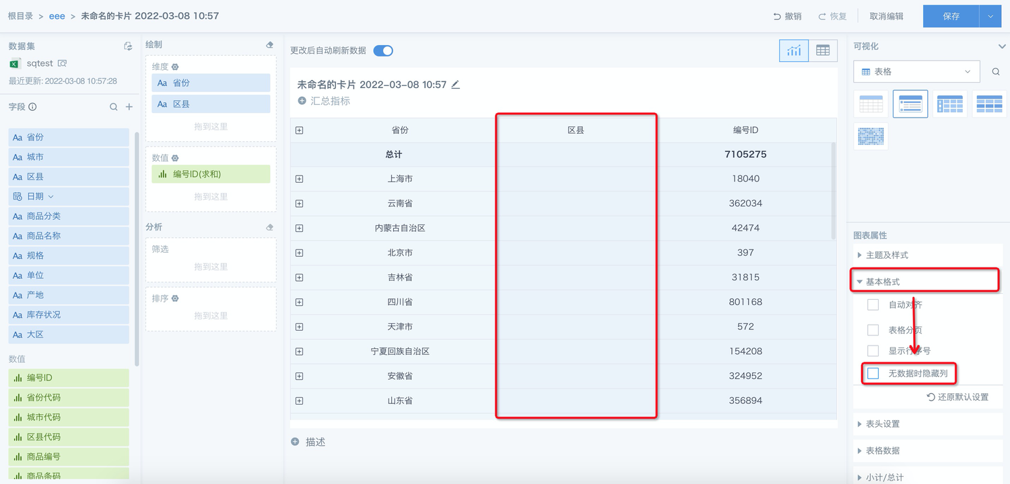
Task: Enable the 无数据时隐藏列 checkbox
Action: 873,373
